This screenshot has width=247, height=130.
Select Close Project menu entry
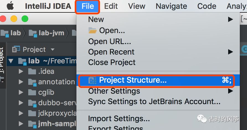coord(112,63)
